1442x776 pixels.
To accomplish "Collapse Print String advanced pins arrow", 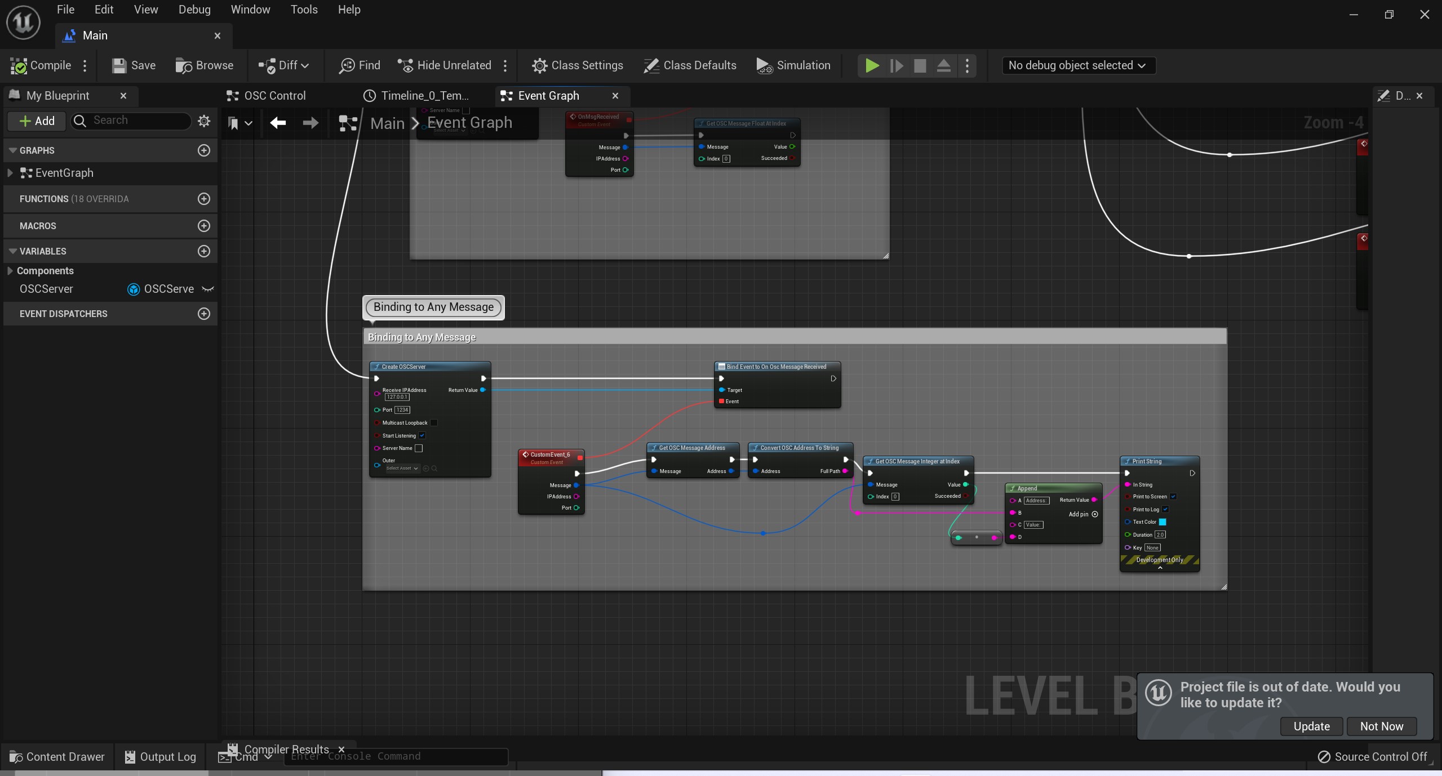I will click(x=1160, y=568).
